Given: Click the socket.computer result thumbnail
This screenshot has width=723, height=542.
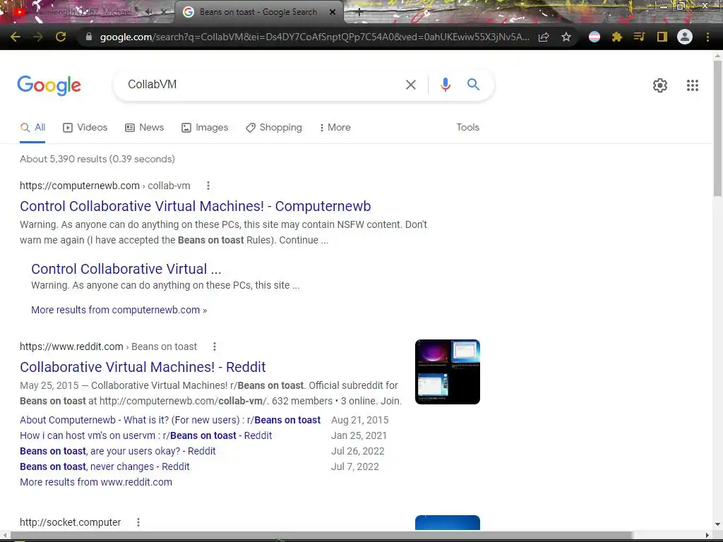Looking at the screenshot, I should 447,523.
